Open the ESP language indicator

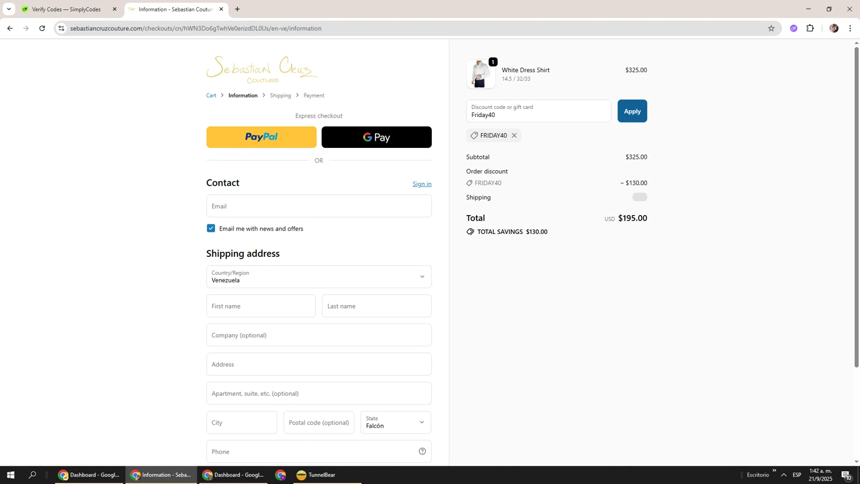(797, 475)
